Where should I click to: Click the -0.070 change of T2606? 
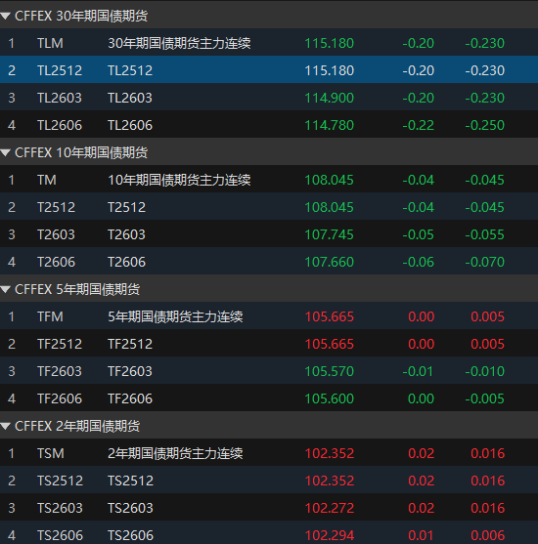click(x=484, y=262)
